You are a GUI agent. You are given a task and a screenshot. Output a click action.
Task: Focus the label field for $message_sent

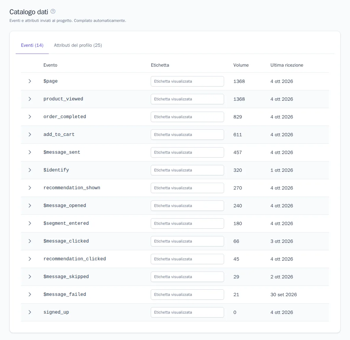[187, 152]
